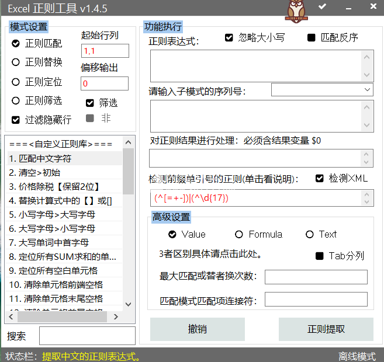Click 检测前缀单引号的正则 label for help

tap(223, 179)
